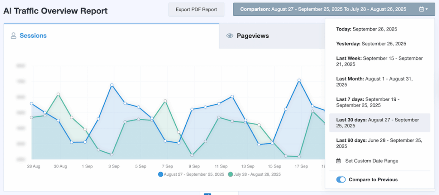
Task: Select the Today date option
Action: [x=367, y=29]
